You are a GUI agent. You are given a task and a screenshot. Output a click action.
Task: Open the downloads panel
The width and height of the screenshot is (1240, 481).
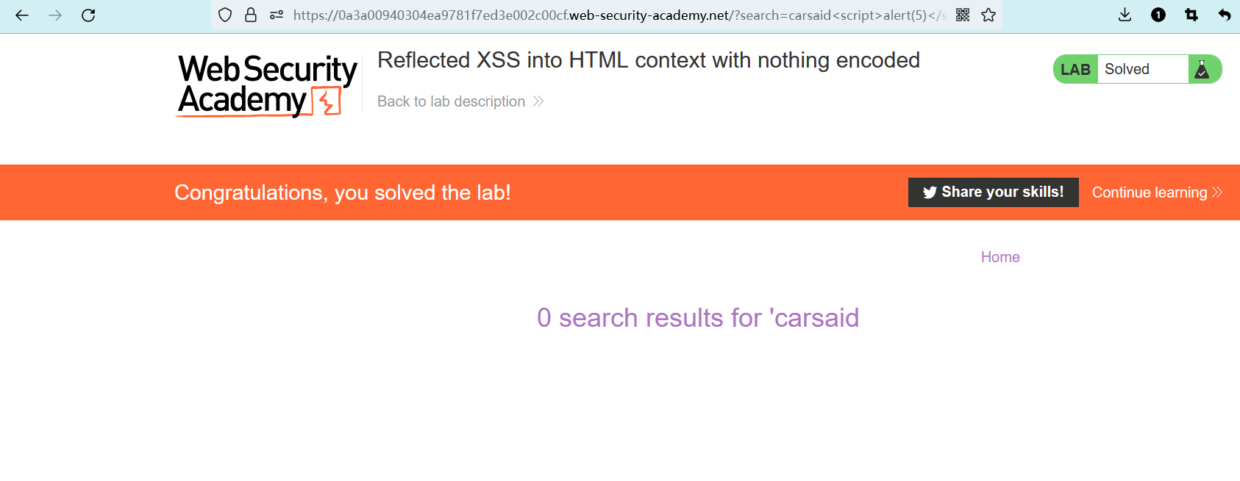(x=1125, y=15)
